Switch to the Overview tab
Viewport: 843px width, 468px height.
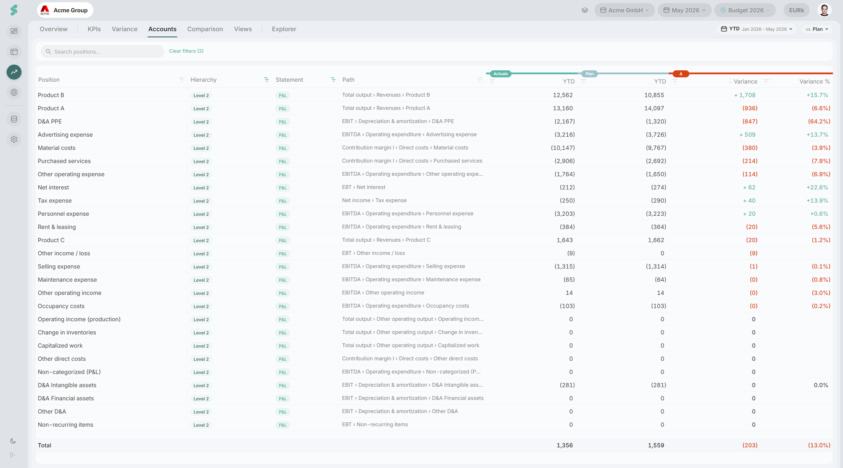pos(54,29)
